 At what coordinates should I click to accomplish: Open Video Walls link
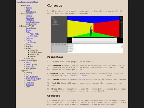pos(34,34)
